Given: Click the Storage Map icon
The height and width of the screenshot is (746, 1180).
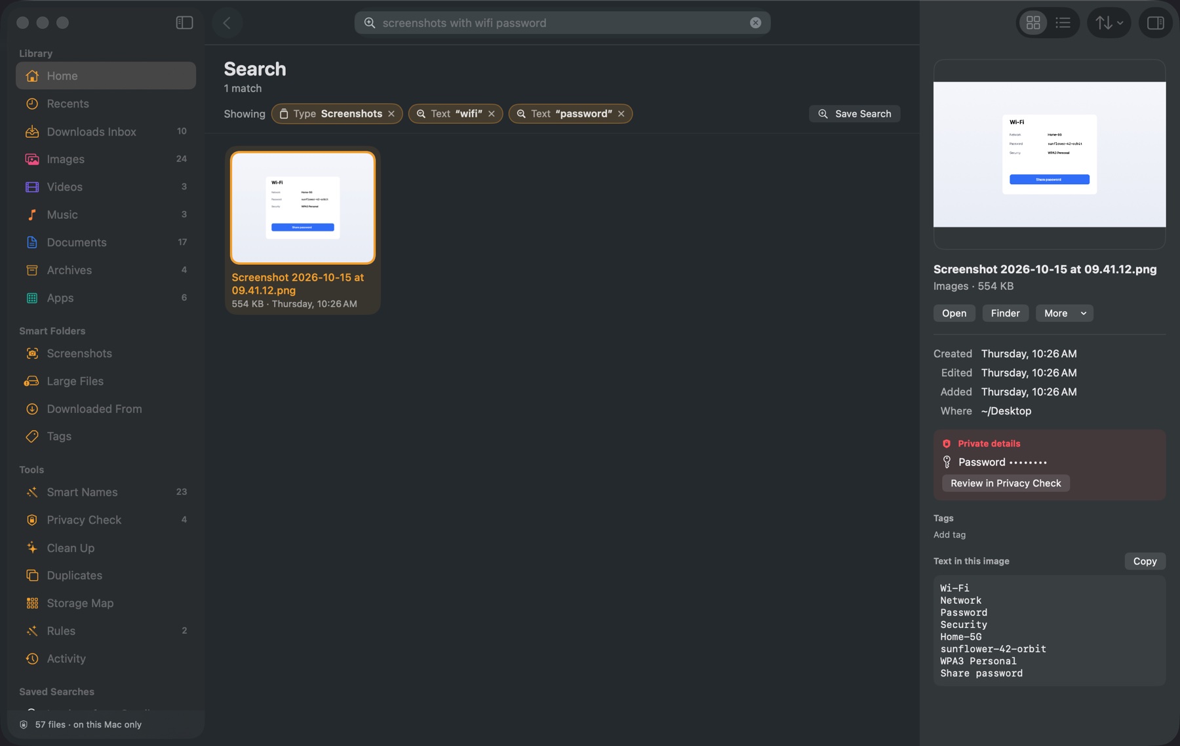Looking at the screenshot, I should 32,603.
